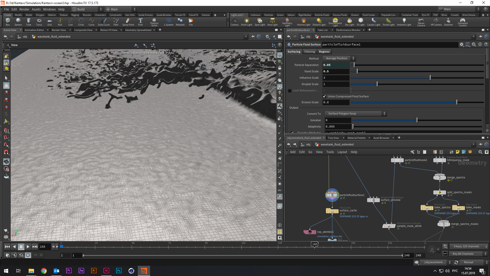The image size is (490, 276).
Task: Open the No cam camera dropdown
Action: point(267,53)
